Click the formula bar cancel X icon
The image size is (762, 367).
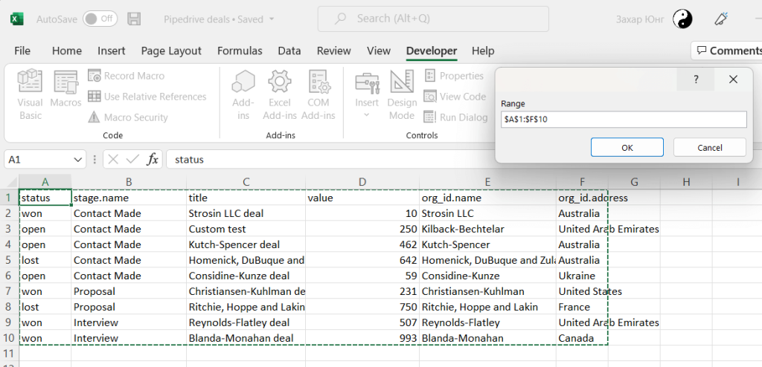113,159
